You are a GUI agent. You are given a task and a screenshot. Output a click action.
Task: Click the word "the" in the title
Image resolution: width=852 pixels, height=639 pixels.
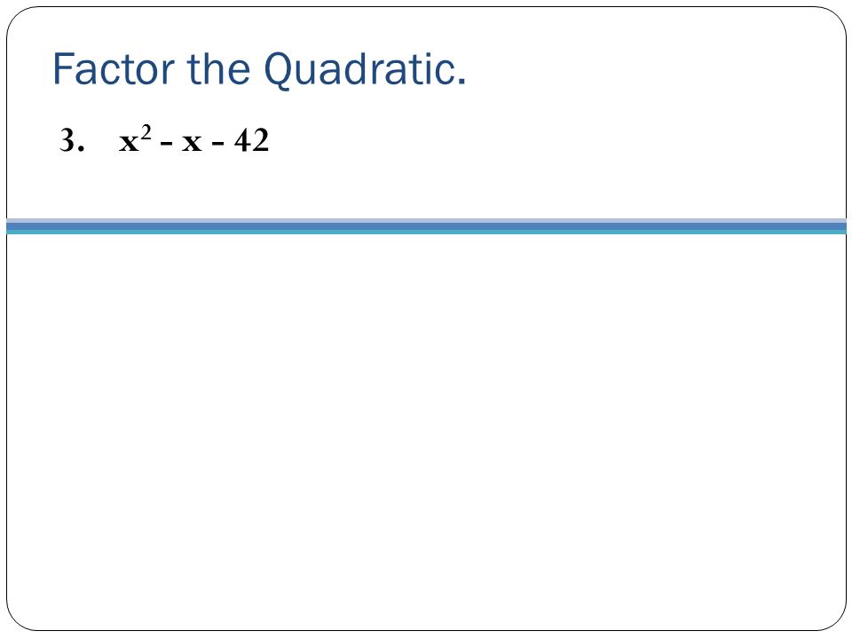pos(218,69)
